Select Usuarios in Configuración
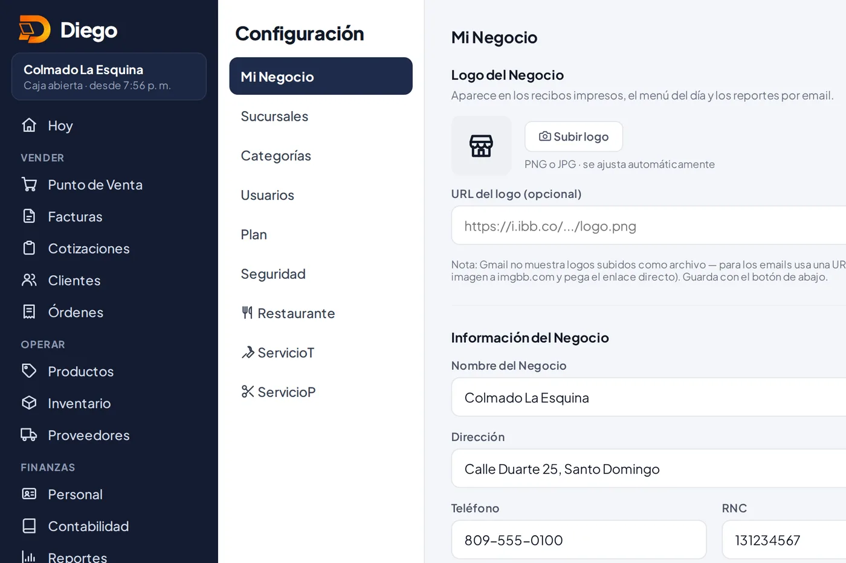 pos(321,195)
